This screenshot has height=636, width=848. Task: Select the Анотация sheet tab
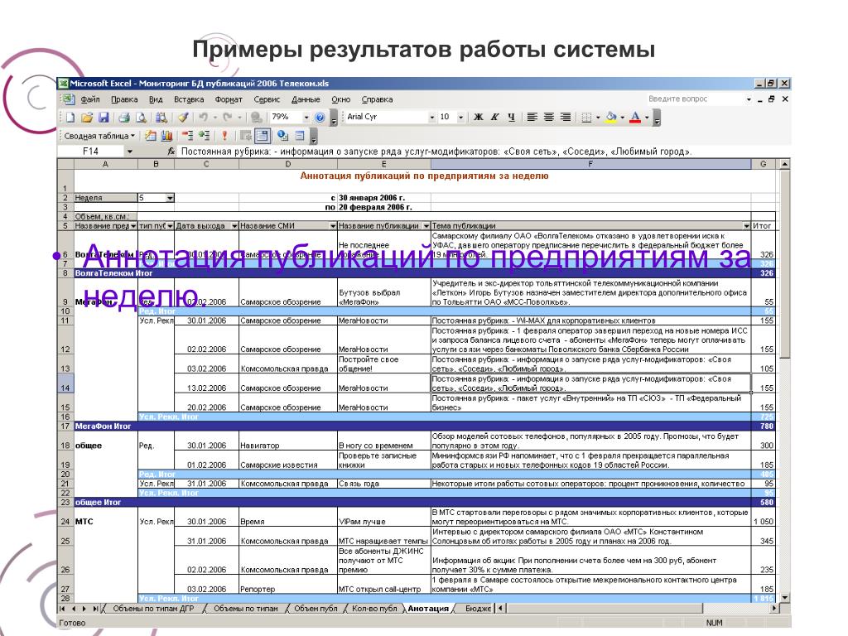coord(428,609)
